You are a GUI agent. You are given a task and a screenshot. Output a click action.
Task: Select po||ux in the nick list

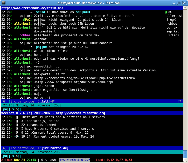(172, 28)
